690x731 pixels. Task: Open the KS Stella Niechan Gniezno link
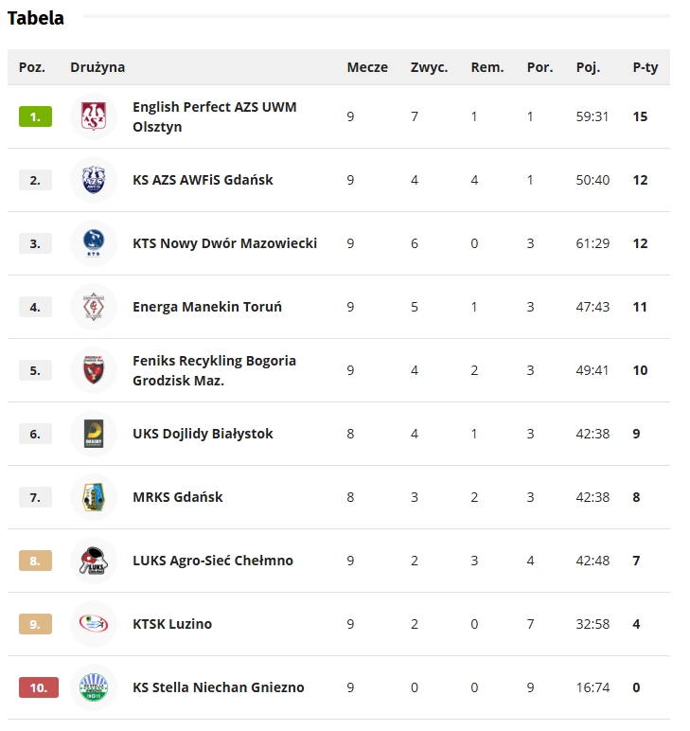point(218,687)
